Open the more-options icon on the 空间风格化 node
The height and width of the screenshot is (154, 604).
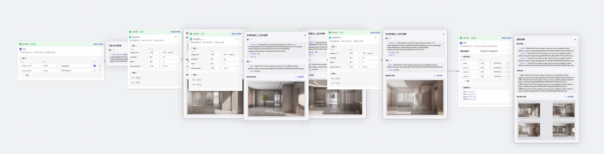pyautogui.click(x=178, y=37)
